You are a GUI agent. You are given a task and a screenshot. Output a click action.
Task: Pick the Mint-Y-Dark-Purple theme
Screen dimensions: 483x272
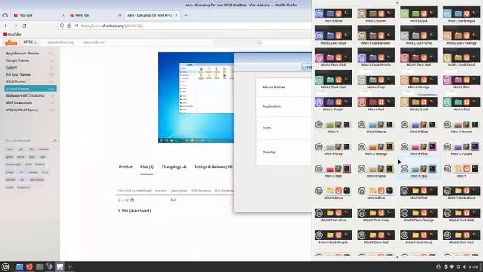[333, 237]
